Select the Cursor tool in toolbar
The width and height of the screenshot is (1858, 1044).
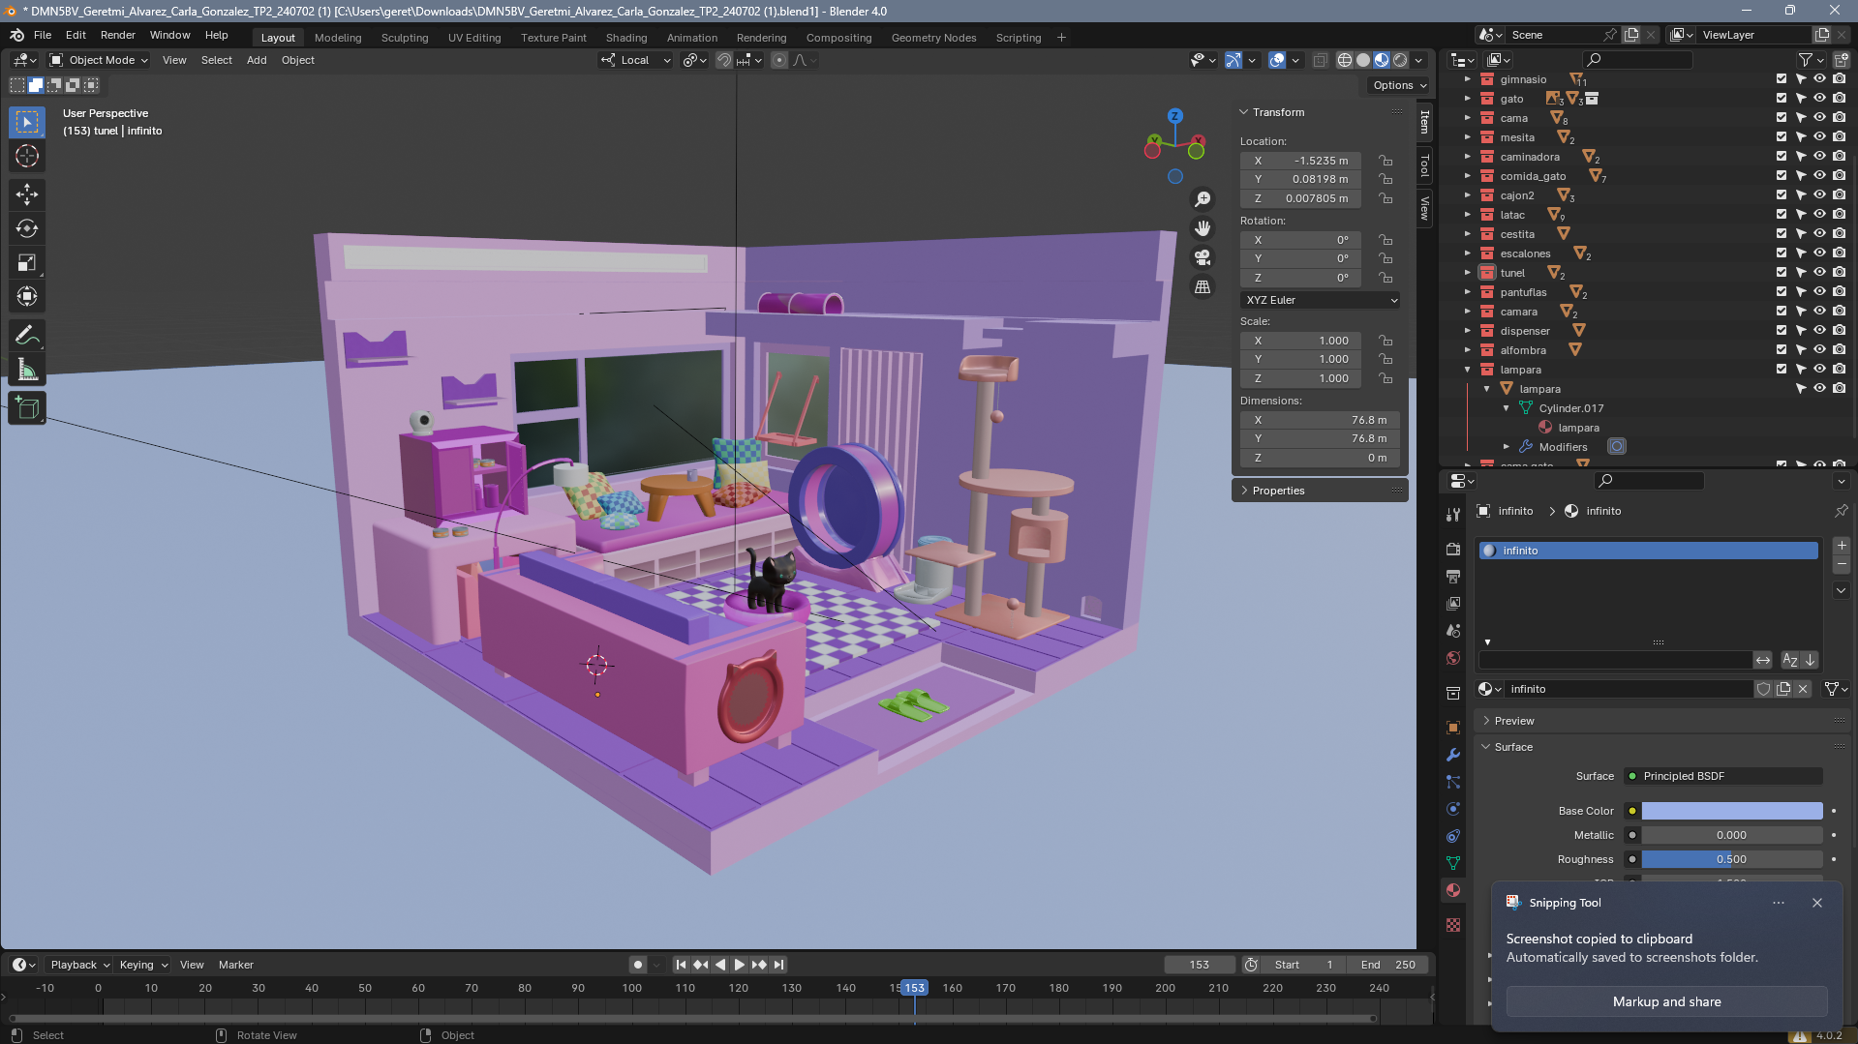27,156
